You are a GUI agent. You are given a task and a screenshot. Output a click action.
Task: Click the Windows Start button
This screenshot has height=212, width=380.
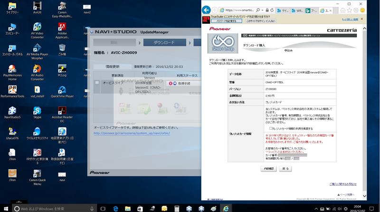pyautogui.click(x=6, y=208)
